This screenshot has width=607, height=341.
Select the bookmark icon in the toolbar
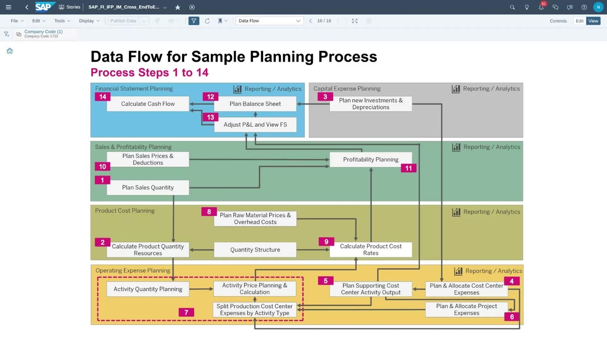click(x=219, y=21)
